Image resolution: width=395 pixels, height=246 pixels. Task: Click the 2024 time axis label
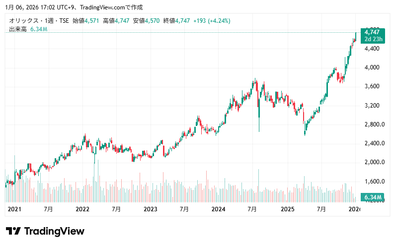tap(218, 210)
